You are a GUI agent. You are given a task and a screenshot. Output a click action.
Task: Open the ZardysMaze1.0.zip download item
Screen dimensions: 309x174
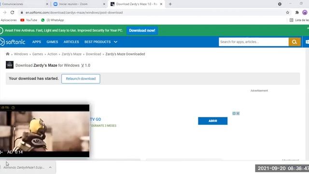(24, 168)
